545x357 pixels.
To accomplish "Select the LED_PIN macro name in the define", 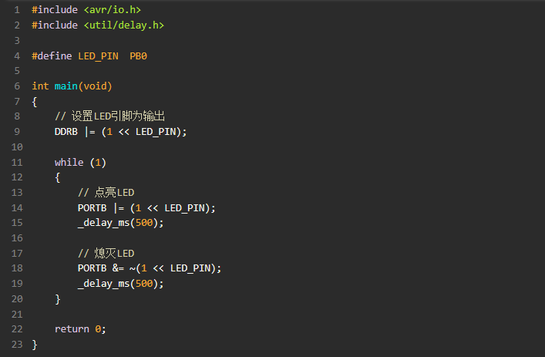I will tap(98, 56).
